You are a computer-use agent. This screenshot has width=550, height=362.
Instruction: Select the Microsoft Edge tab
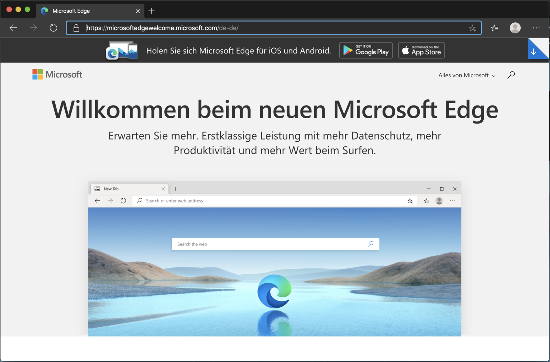point(90,11)
